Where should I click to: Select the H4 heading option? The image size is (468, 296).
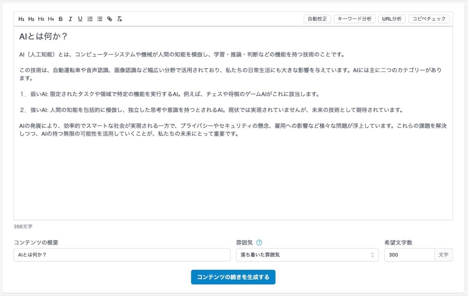point(50,19)
